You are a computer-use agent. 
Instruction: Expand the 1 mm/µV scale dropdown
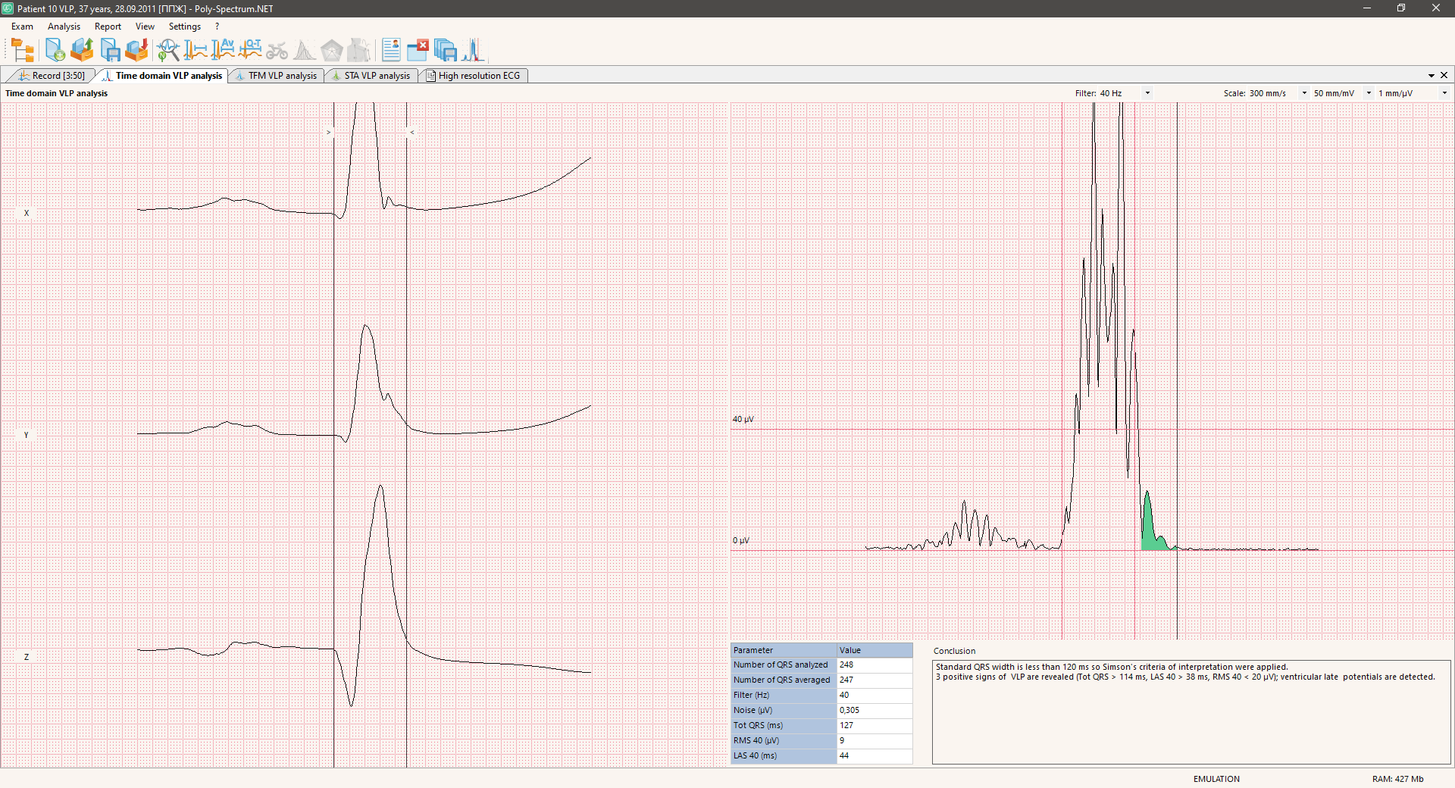coord(1444,93)
